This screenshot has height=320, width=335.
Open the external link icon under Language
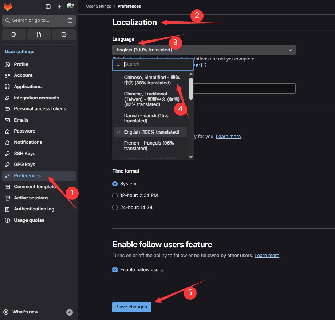tap(204, 65)
